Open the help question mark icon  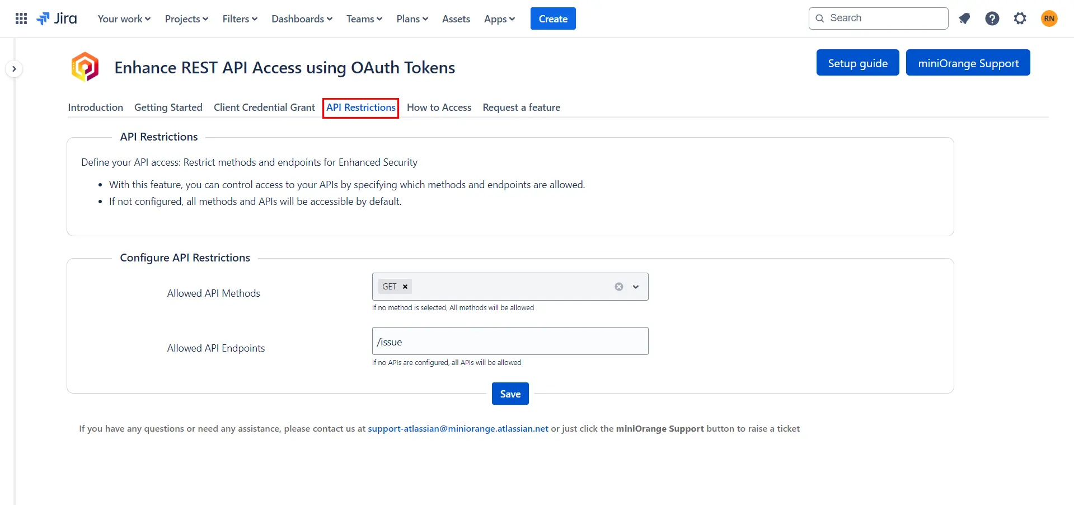(x=992, y=18)
